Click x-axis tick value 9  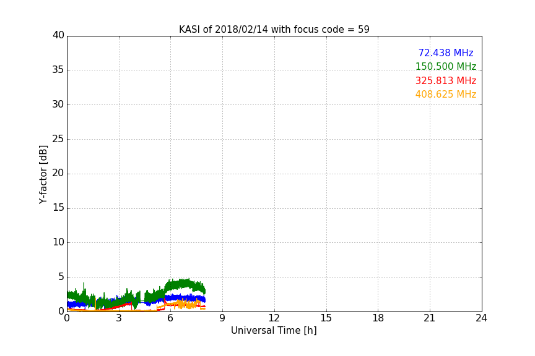tap(222, 318)
